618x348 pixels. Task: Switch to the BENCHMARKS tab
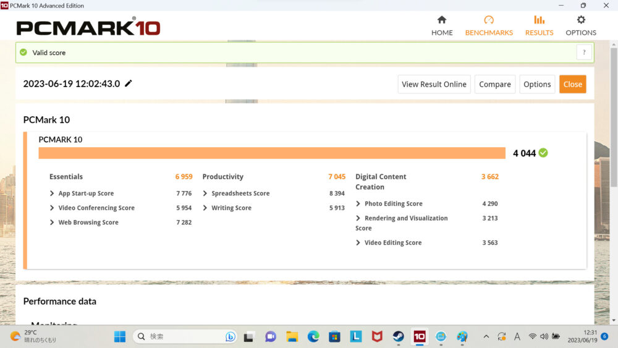(489, 26)
